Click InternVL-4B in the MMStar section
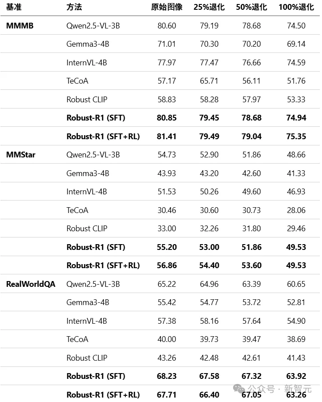 pyautogui.click(x=87, y=192)
